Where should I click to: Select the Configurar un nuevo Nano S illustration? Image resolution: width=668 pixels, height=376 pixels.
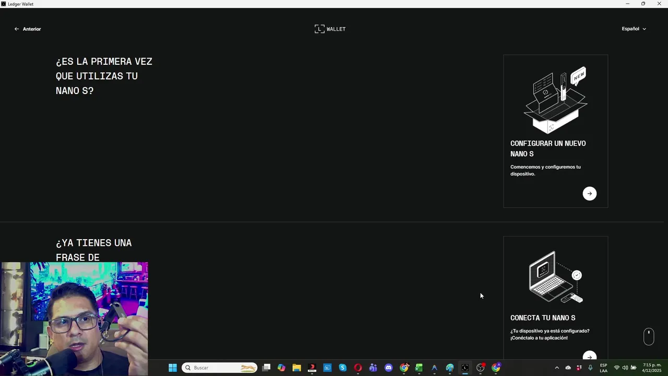556,100
